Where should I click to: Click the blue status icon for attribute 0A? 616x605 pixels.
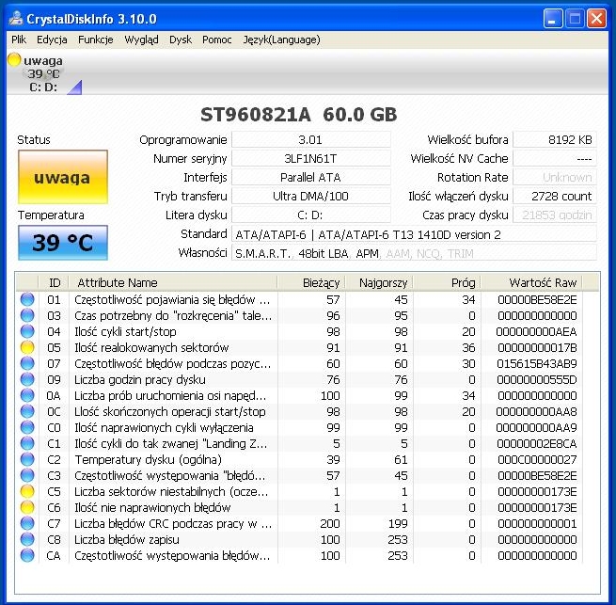(x=27, y=395)
